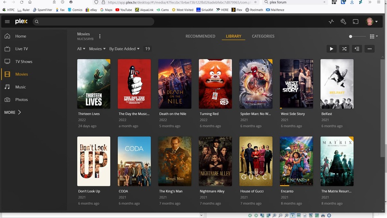Open the All filter dropdown
This screenshot has width=387, height=218.
tap(81, 49)
